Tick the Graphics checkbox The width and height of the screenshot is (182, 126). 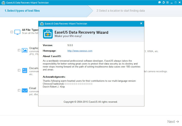19,50
